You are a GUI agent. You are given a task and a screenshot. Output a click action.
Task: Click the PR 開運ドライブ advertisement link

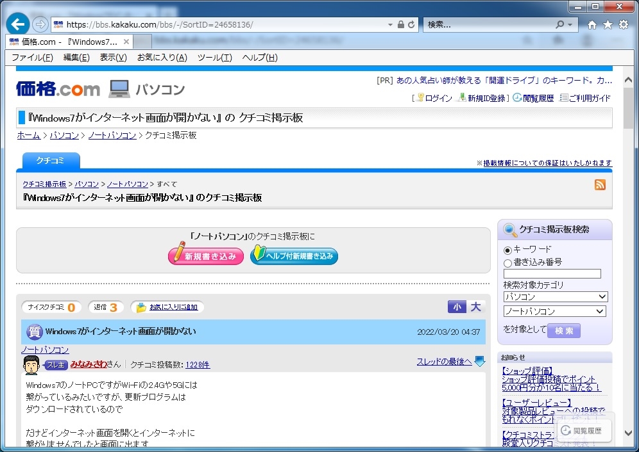[504, 81]
